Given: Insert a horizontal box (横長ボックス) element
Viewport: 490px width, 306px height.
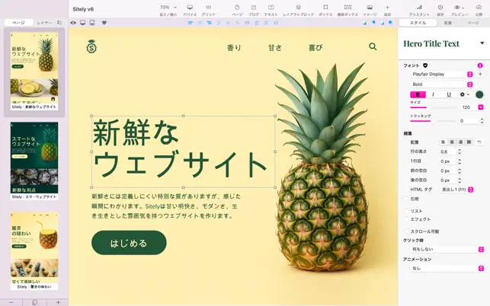Looking at the screenshot, I should tap(347, 10).
